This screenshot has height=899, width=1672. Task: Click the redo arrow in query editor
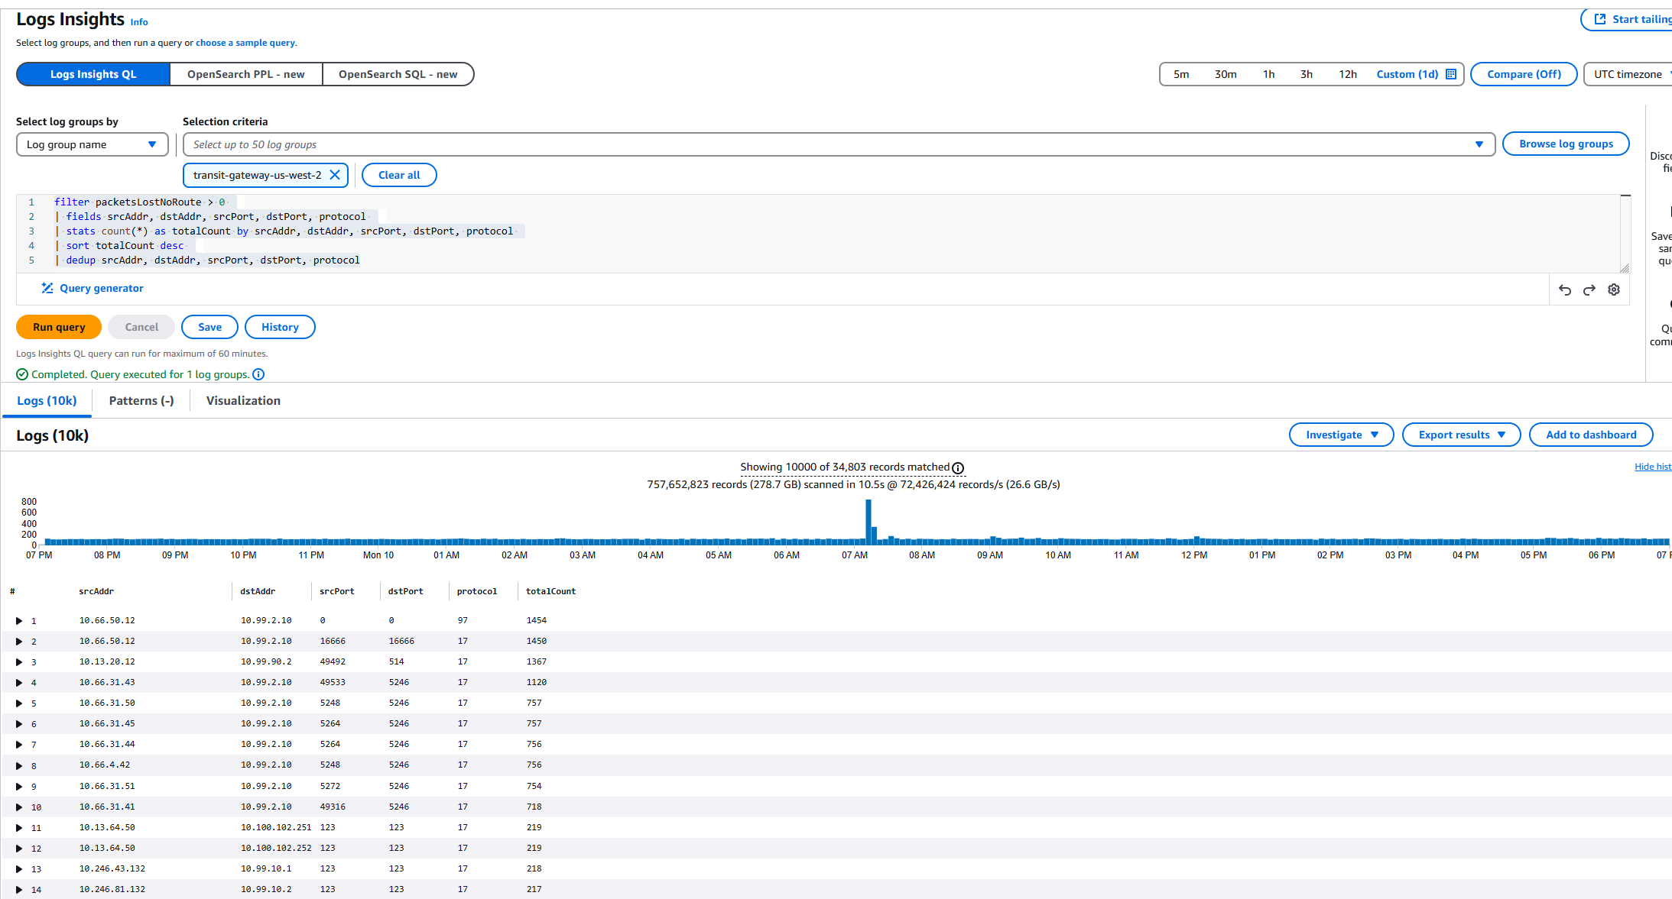(1589, 290)
